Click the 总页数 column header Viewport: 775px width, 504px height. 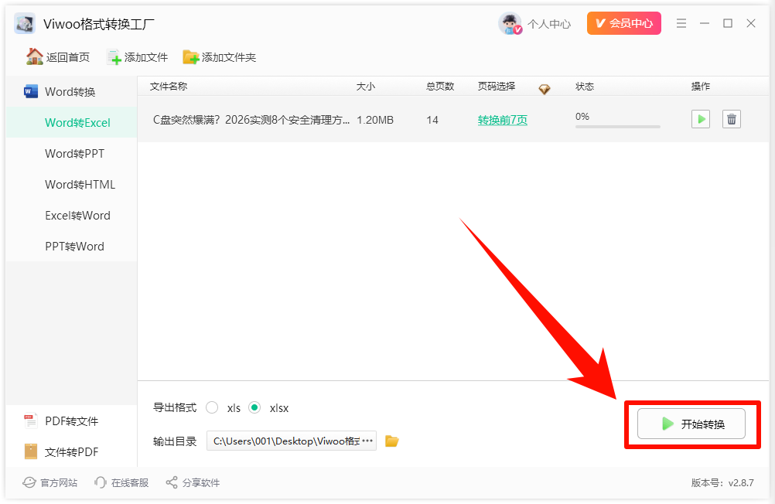point(440,87)
